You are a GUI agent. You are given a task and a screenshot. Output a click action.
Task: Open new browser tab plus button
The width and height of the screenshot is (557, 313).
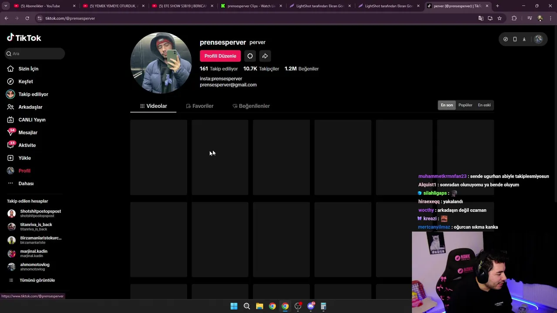pyautogui.click(x=497, y=6)
